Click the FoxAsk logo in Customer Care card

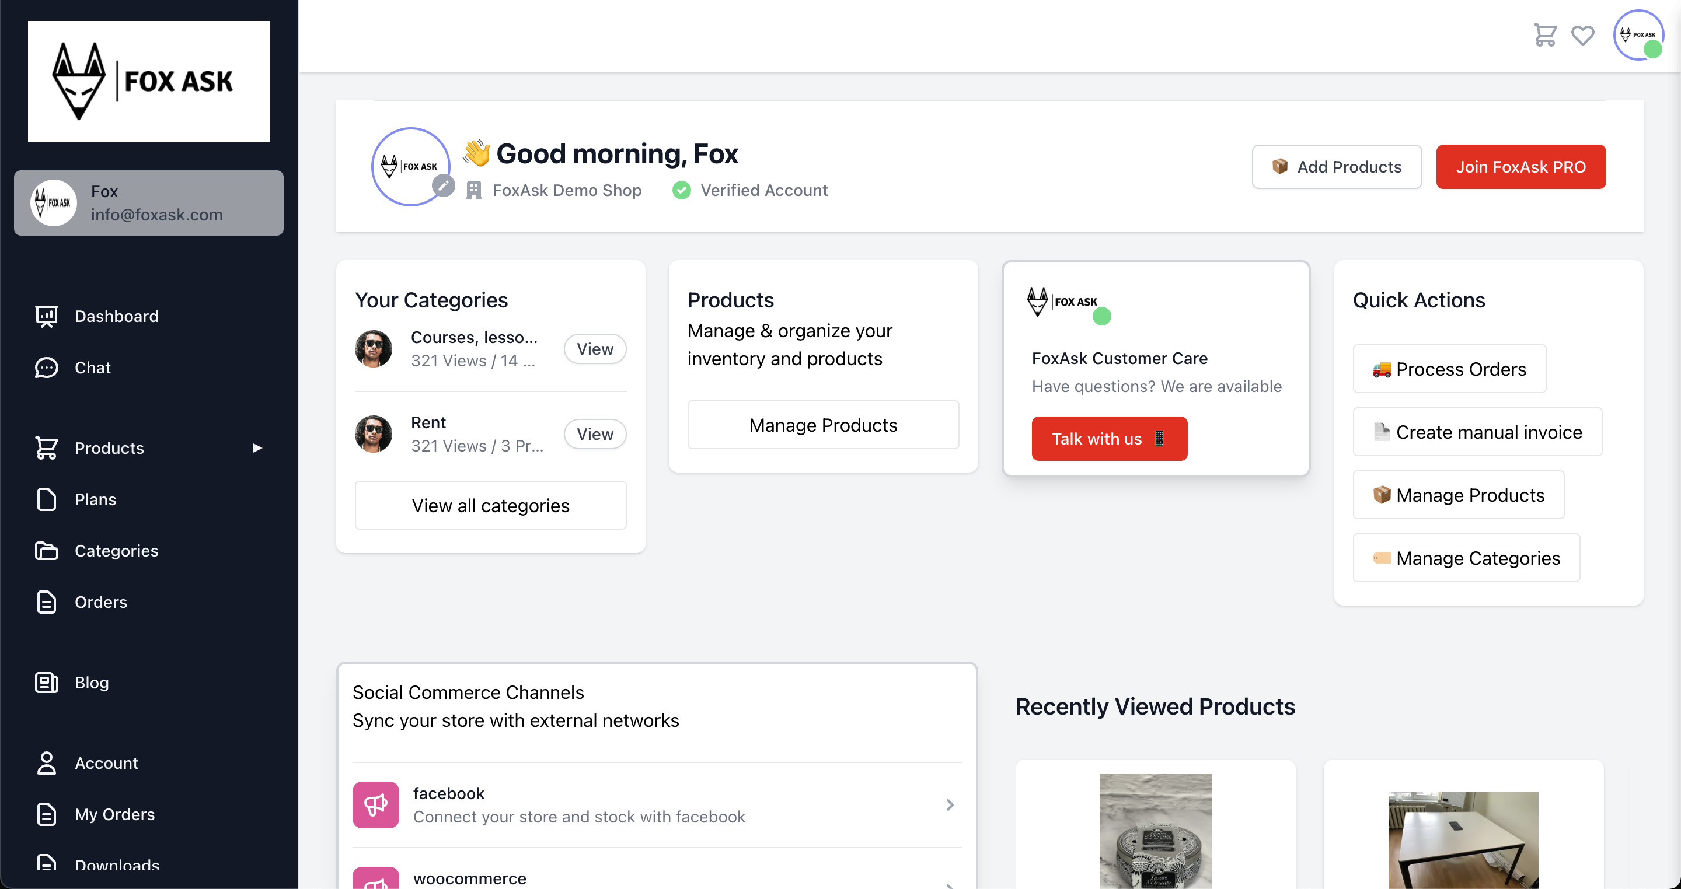tap(1062, 302)
